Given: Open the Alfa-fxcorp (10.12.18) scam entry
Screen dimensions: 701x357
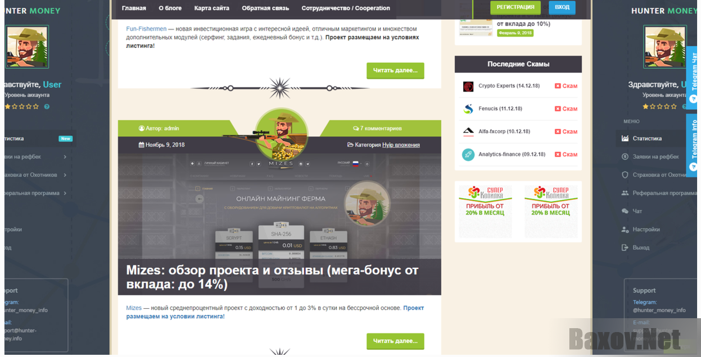Looking at the screenshot, I should pyautogui.click(x=504, y=131).
